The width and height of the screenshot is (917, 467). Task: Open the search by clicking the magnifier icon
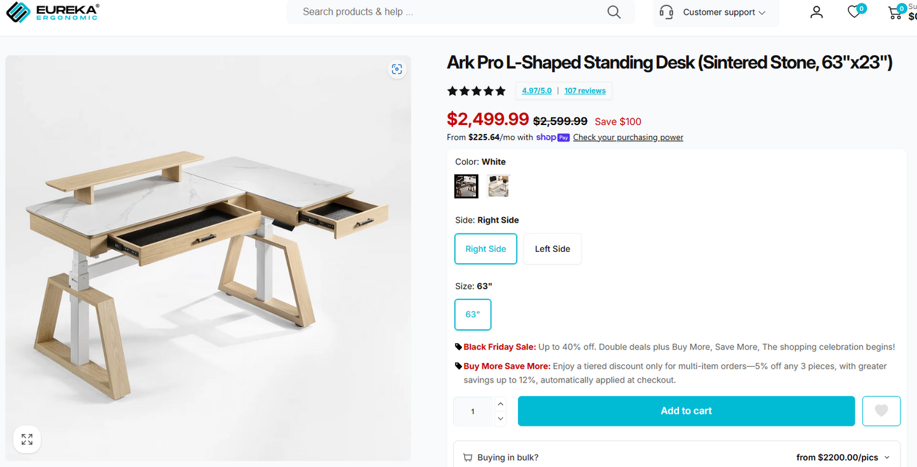coord(613,11)
